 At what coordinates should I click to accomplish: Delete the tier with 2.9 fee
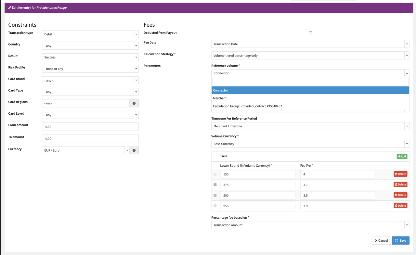400,206
